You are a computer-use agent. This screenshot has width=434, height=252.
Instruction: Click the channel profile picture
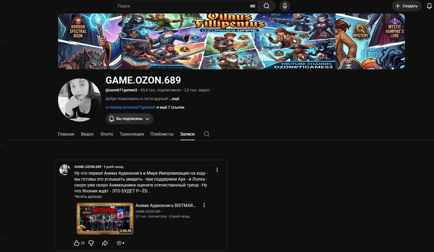tap(80, 100)
